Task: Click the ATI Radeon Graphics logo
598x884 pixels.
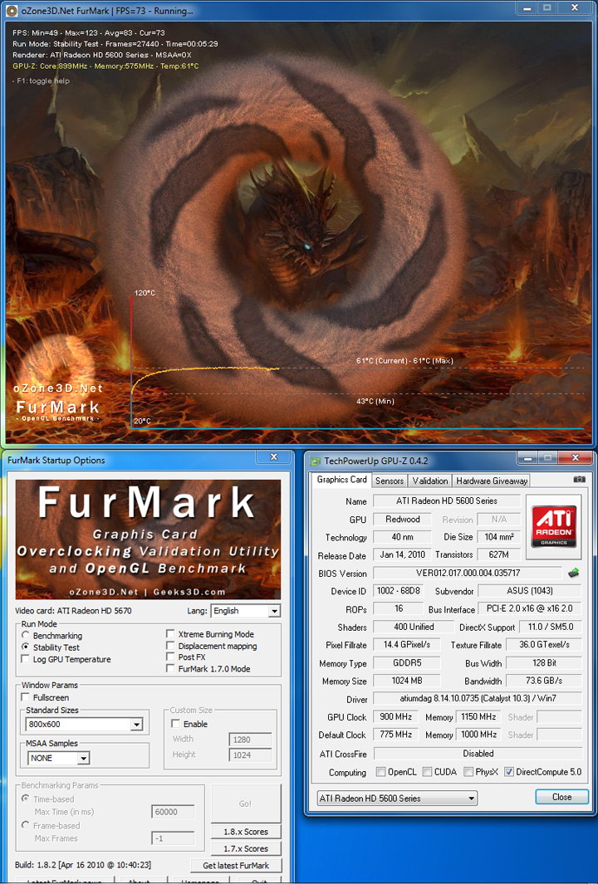Action: click(x=554, y=526)
